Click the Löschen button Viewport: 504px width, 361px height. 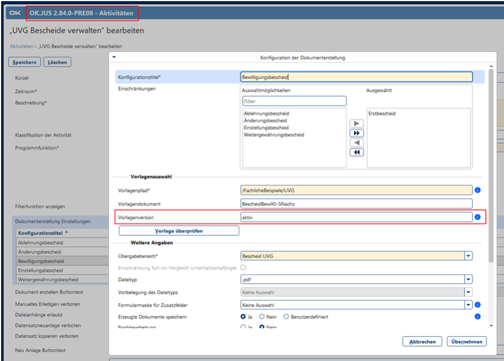(57, 62)
